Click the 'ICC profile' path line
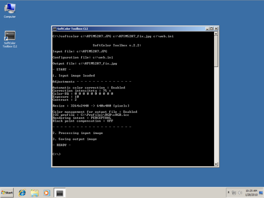The height and width of the screenshot is (198, 264). point(91,115)
